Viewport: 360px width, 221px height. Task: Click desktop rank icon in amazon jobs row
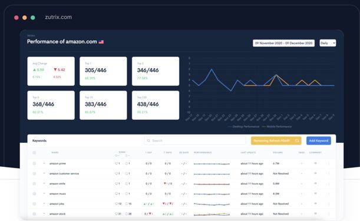116,204
